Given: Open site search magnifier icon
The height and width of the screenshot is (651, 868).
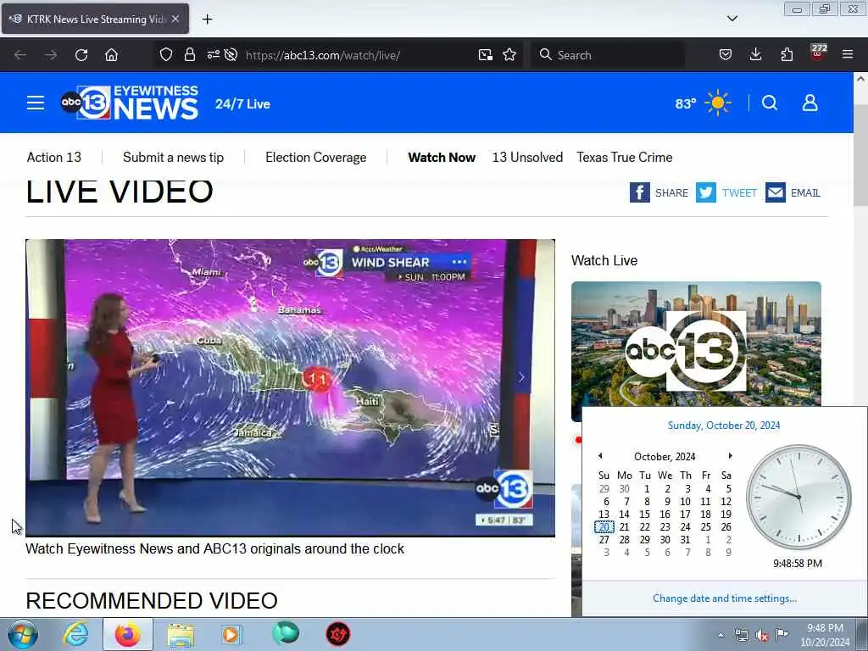Looking at the screenshot, I should click(770, 103).
